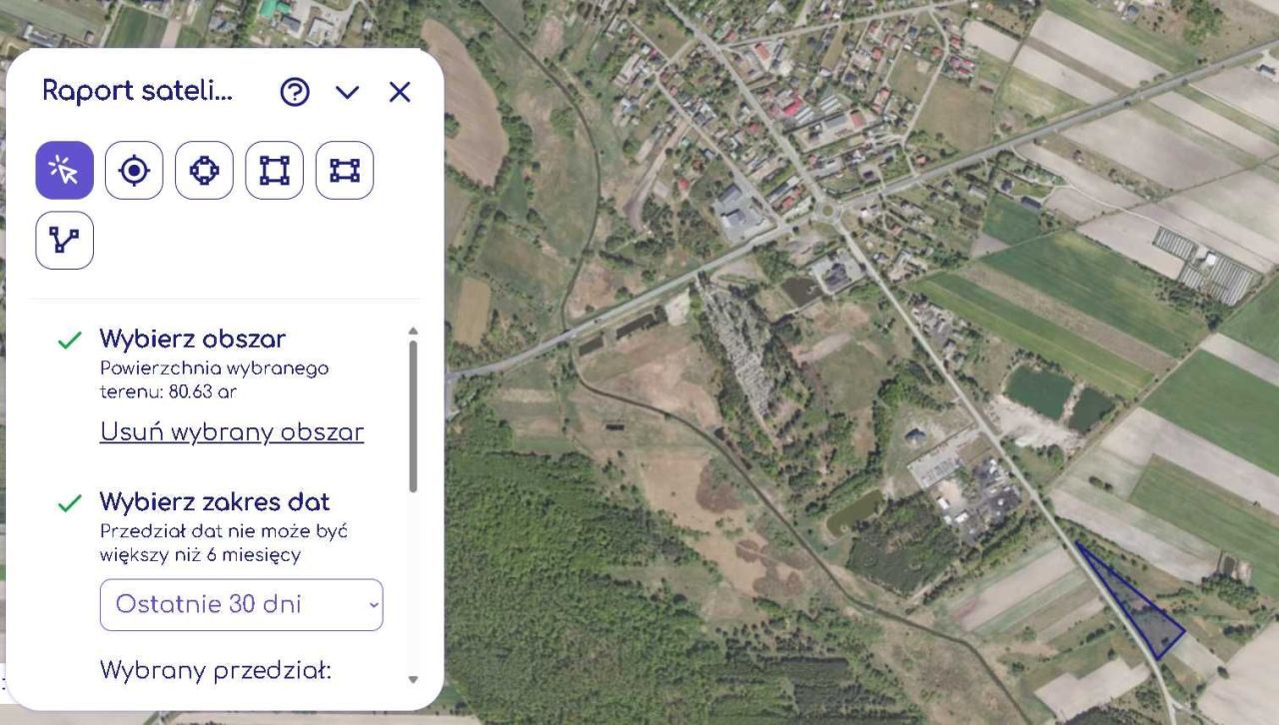Open the help question mark icon
Viewport: 1279px width, 725px height.
(x=295, y=92)
